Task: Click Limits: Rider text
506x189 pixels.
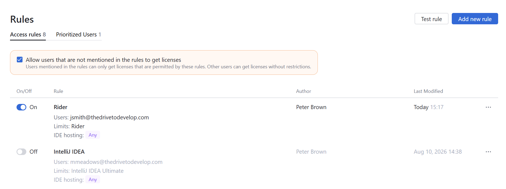Action: pyautogui.click(x=69, y=126)
